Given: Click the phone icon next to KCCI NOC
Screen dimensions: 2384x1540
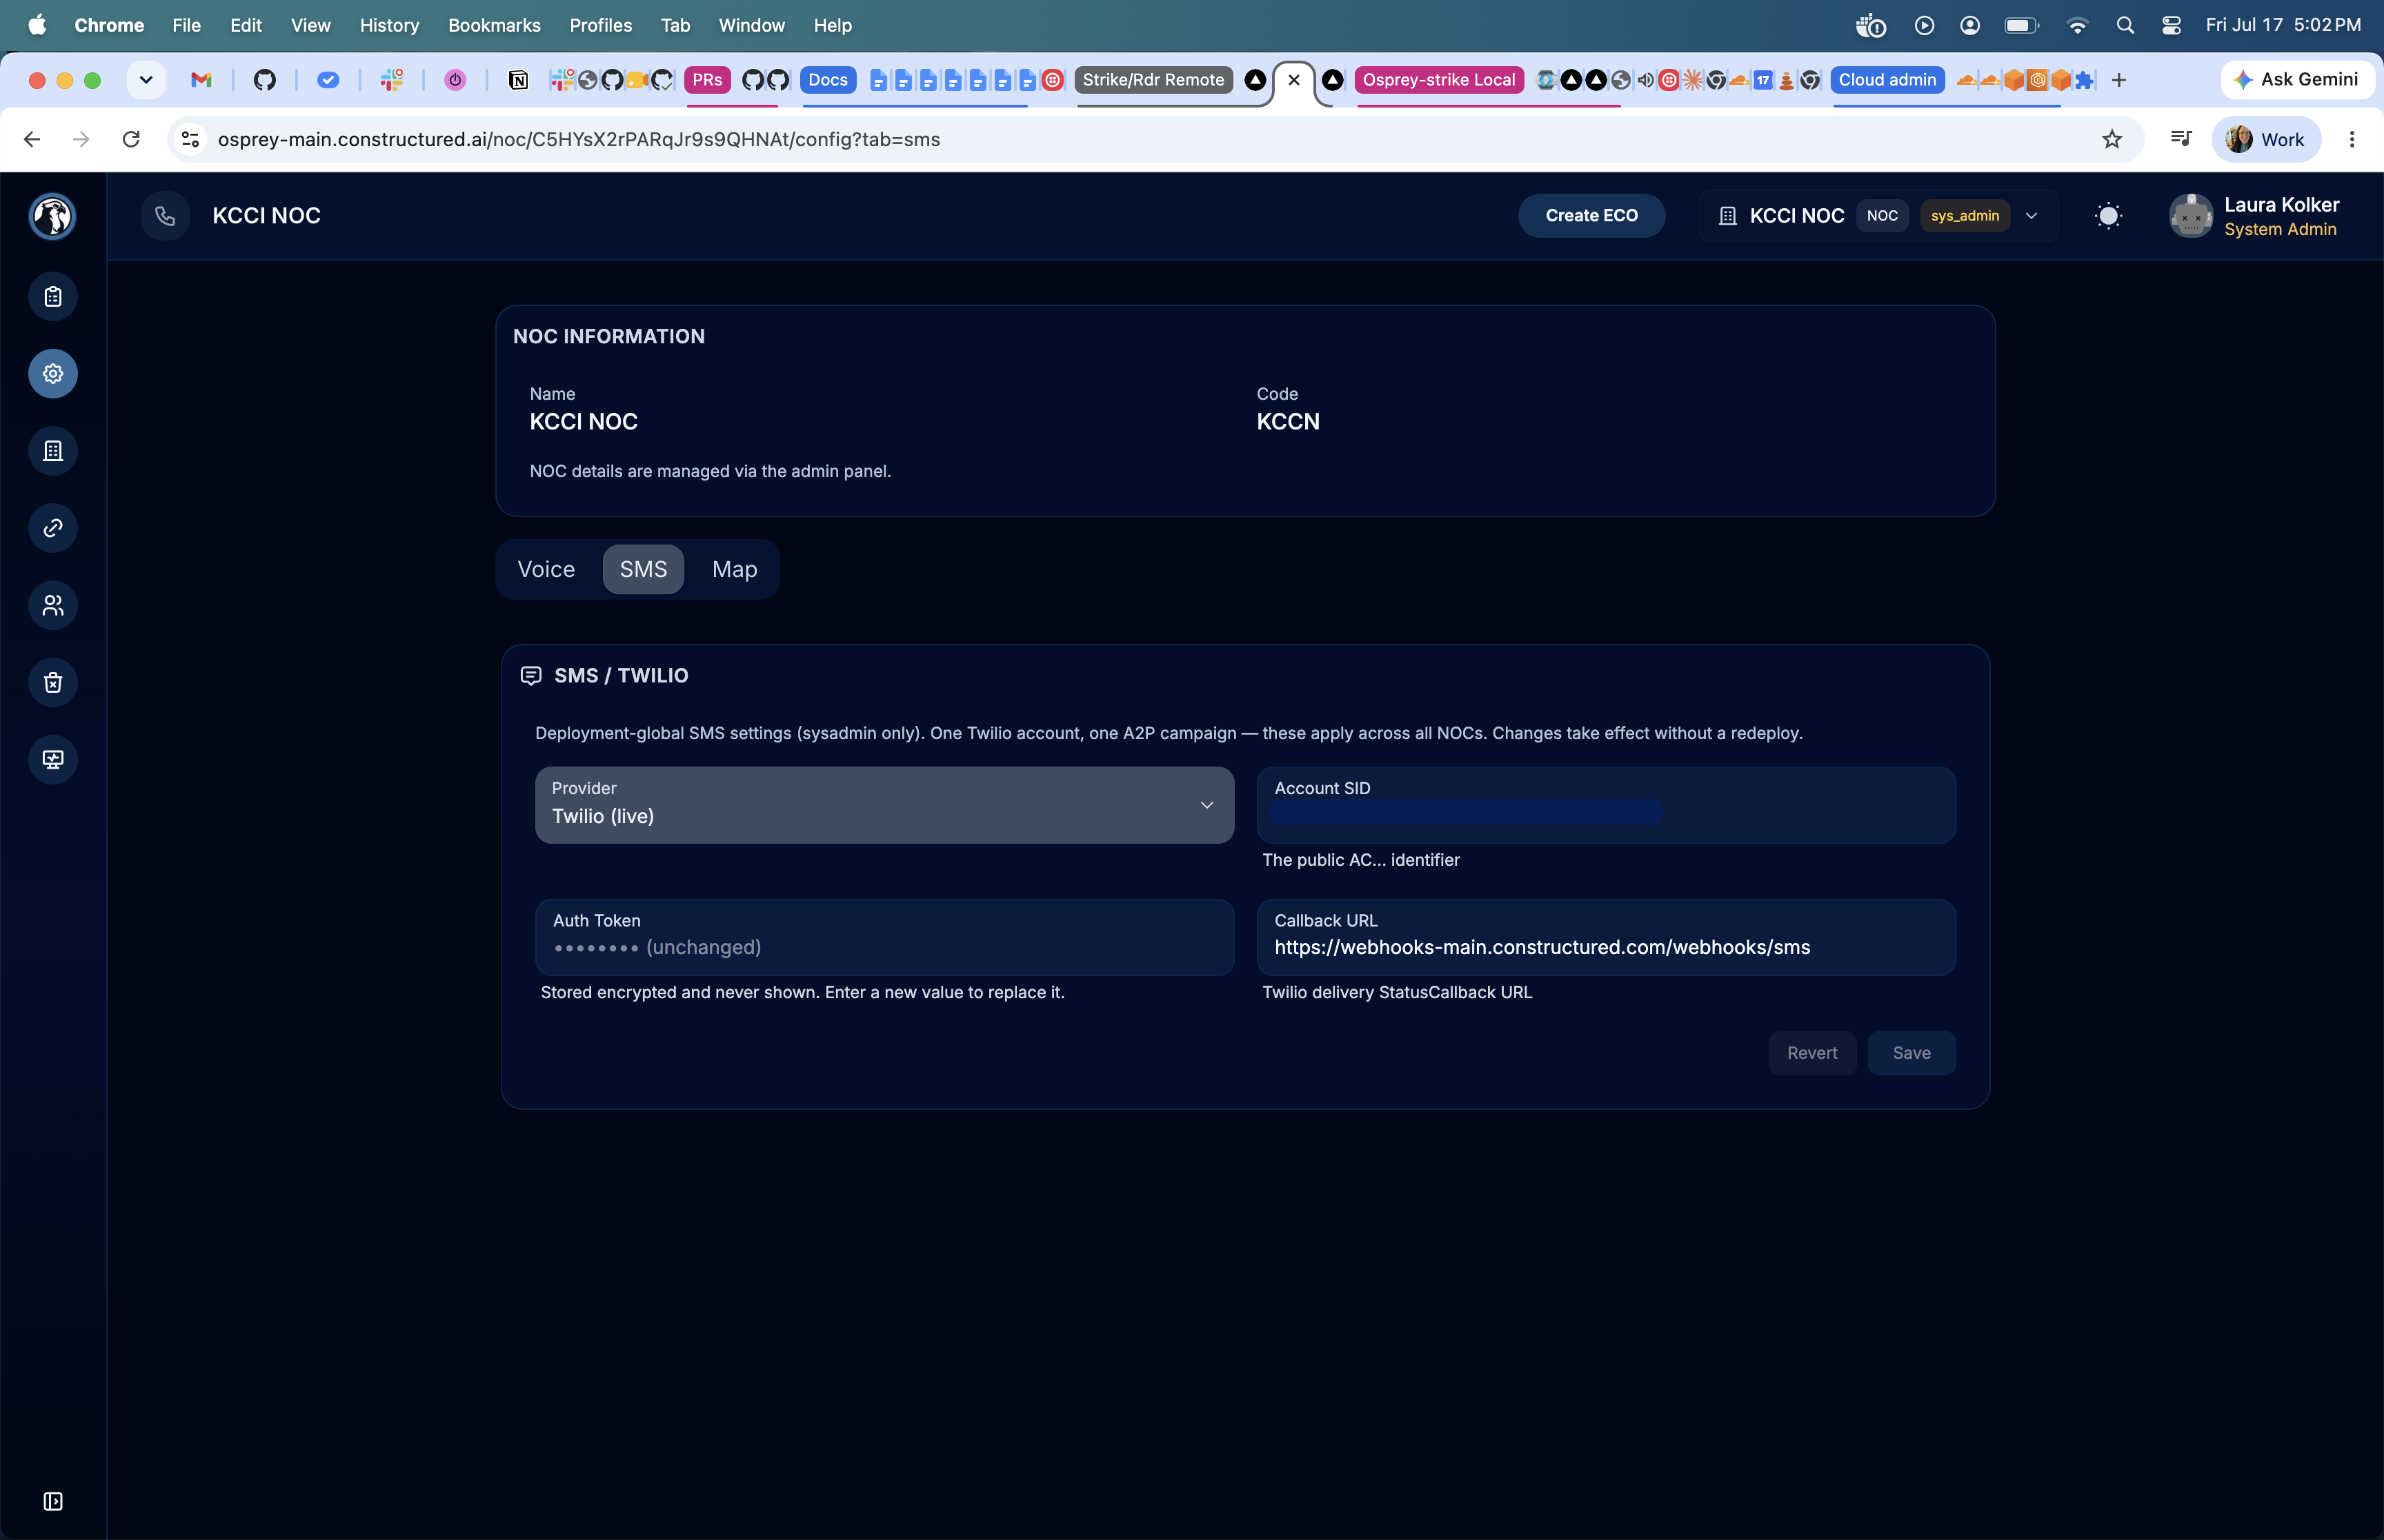Looking at the screenshot, I should pyautogui.click(x=165, y=216).
